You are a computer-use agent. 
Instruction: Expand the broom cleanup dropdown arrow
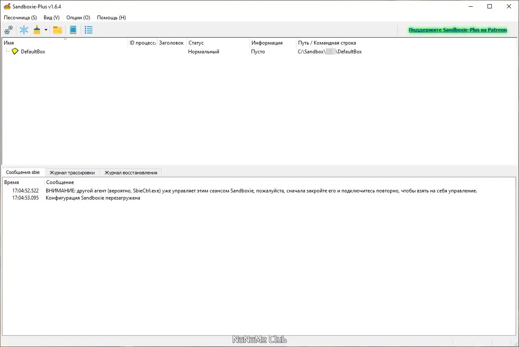[46, 30]
